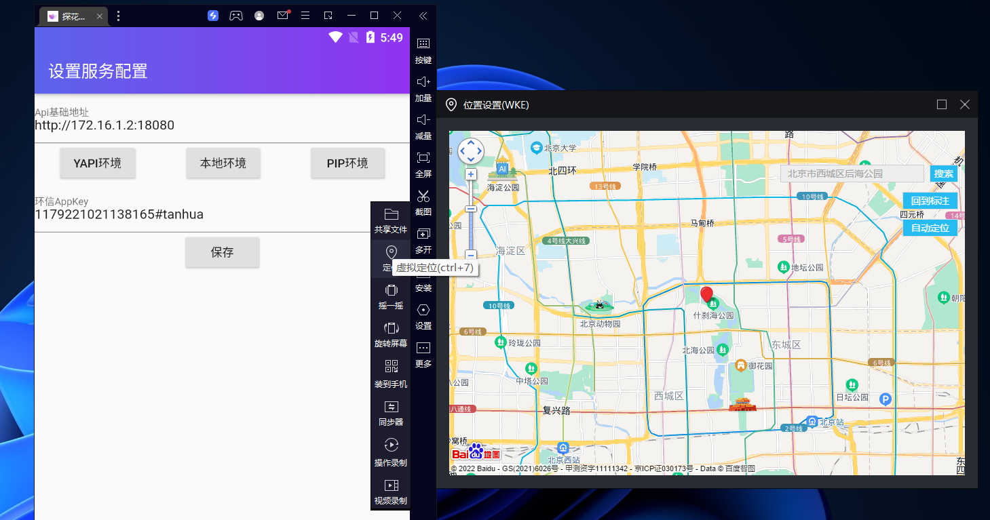Select the 定位 virtual location tool
Screen dimensions: 990x520
click(x=391, y=258)
